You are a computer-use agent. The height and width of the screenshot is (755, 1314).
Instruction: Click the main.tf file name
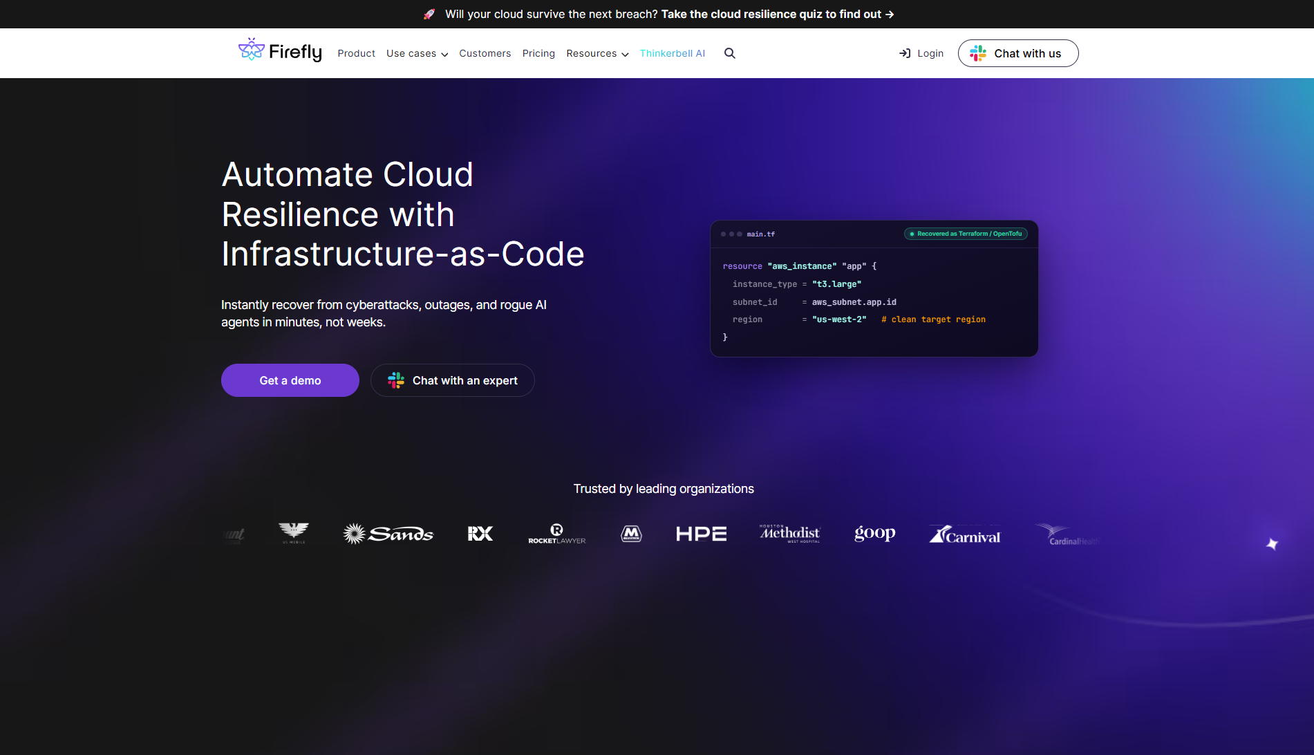point(761,234)
